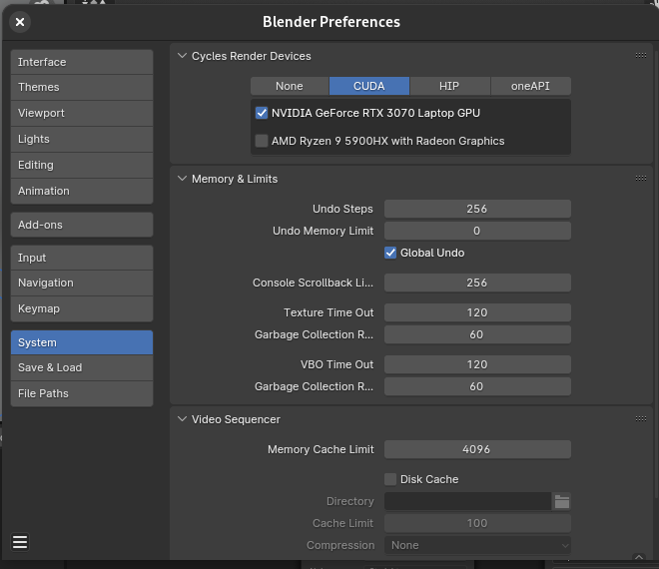Image resolution: width=659 pixels, height=569 pixels.
Task: Open the Compression dropdown
Action: click(477, 545)
